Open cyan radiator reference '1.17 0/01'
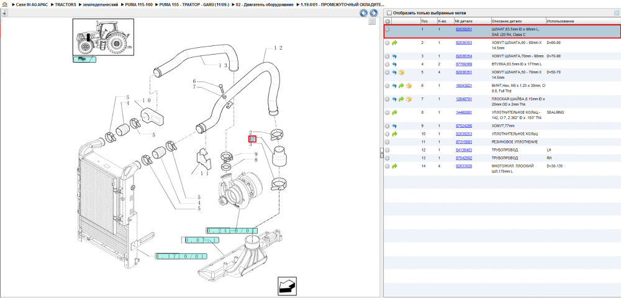 pyautogui.click(x=182, y=256)
